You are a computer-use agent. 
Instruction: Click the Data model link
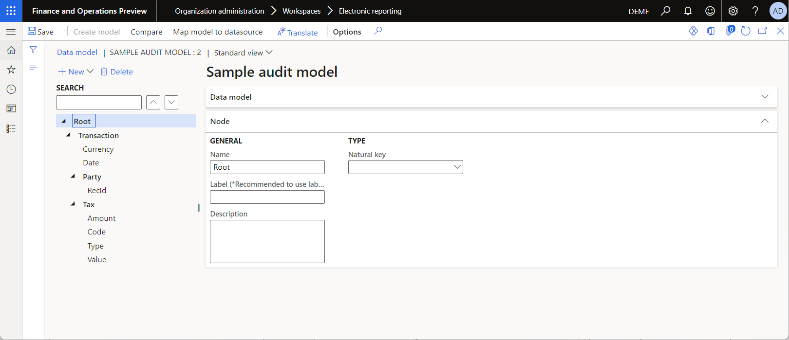[77, 52]
